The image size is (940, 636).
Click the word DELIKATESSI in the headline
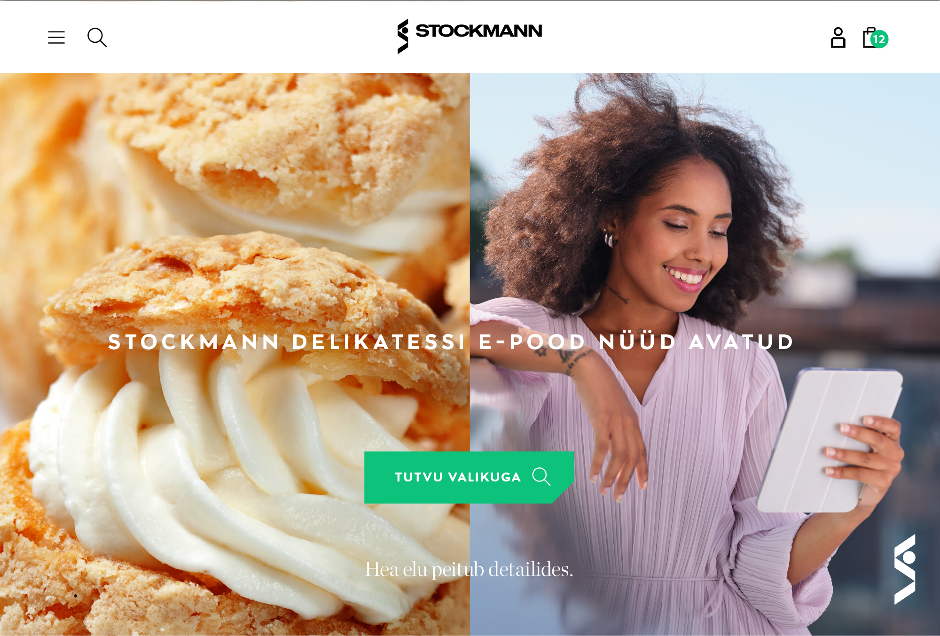click(379, 342)
